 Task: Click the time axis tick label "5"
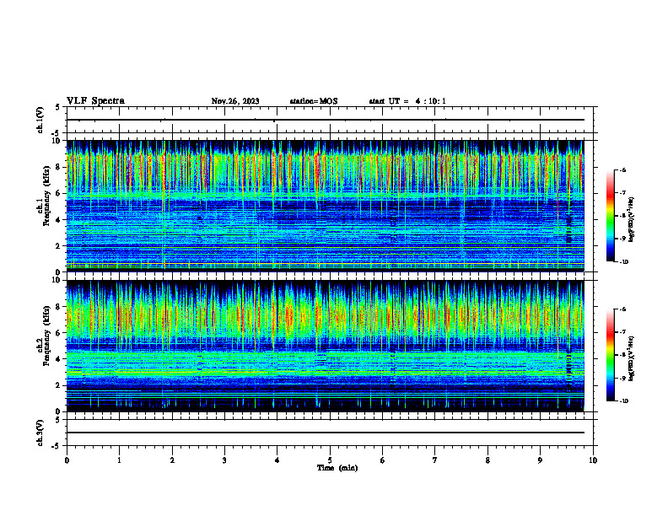click(x=330, y=460)
